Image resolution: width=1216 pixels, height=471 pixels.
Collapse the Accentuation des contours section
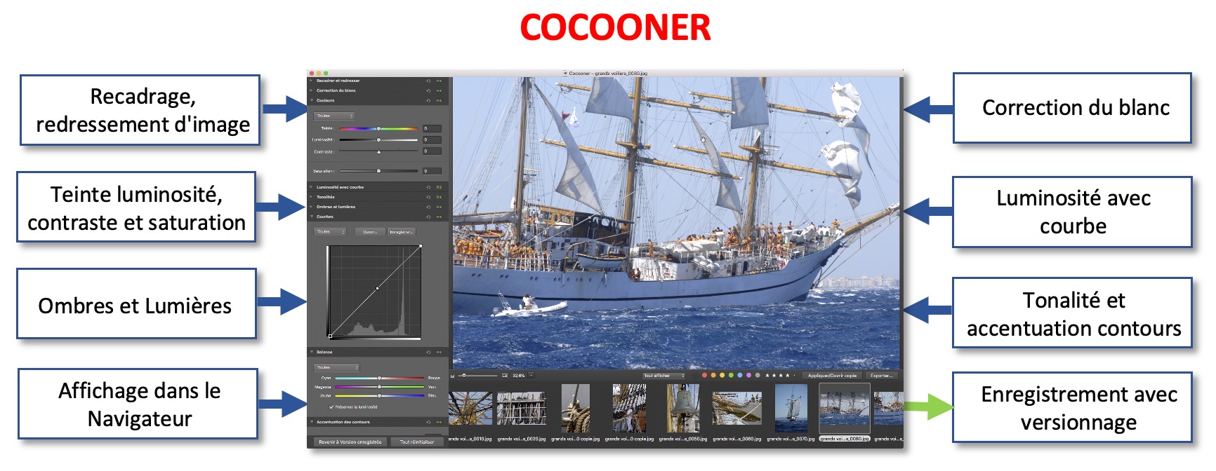click(311, 422)
